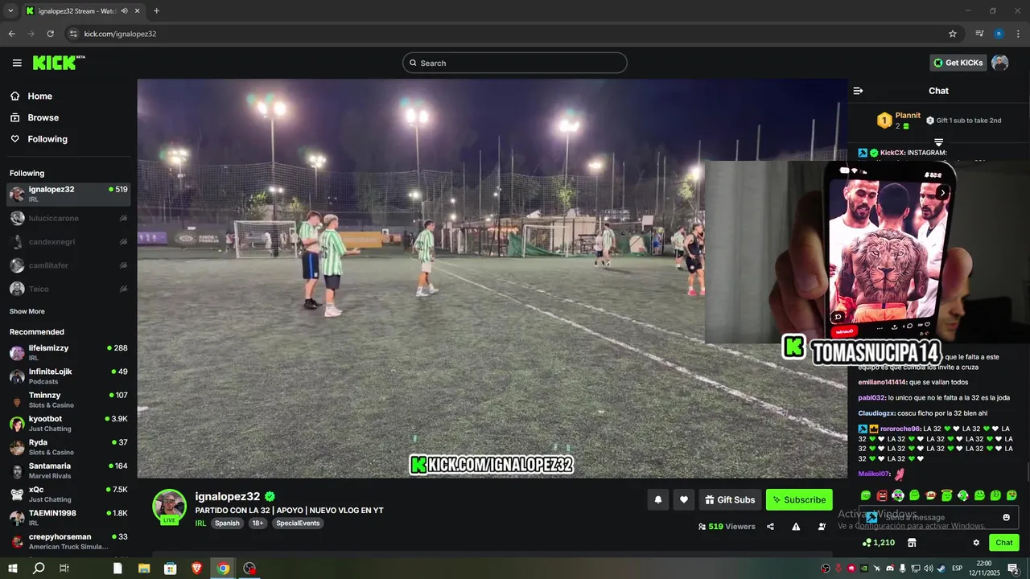
Task: Open the IRL category link
Action: 200,523
